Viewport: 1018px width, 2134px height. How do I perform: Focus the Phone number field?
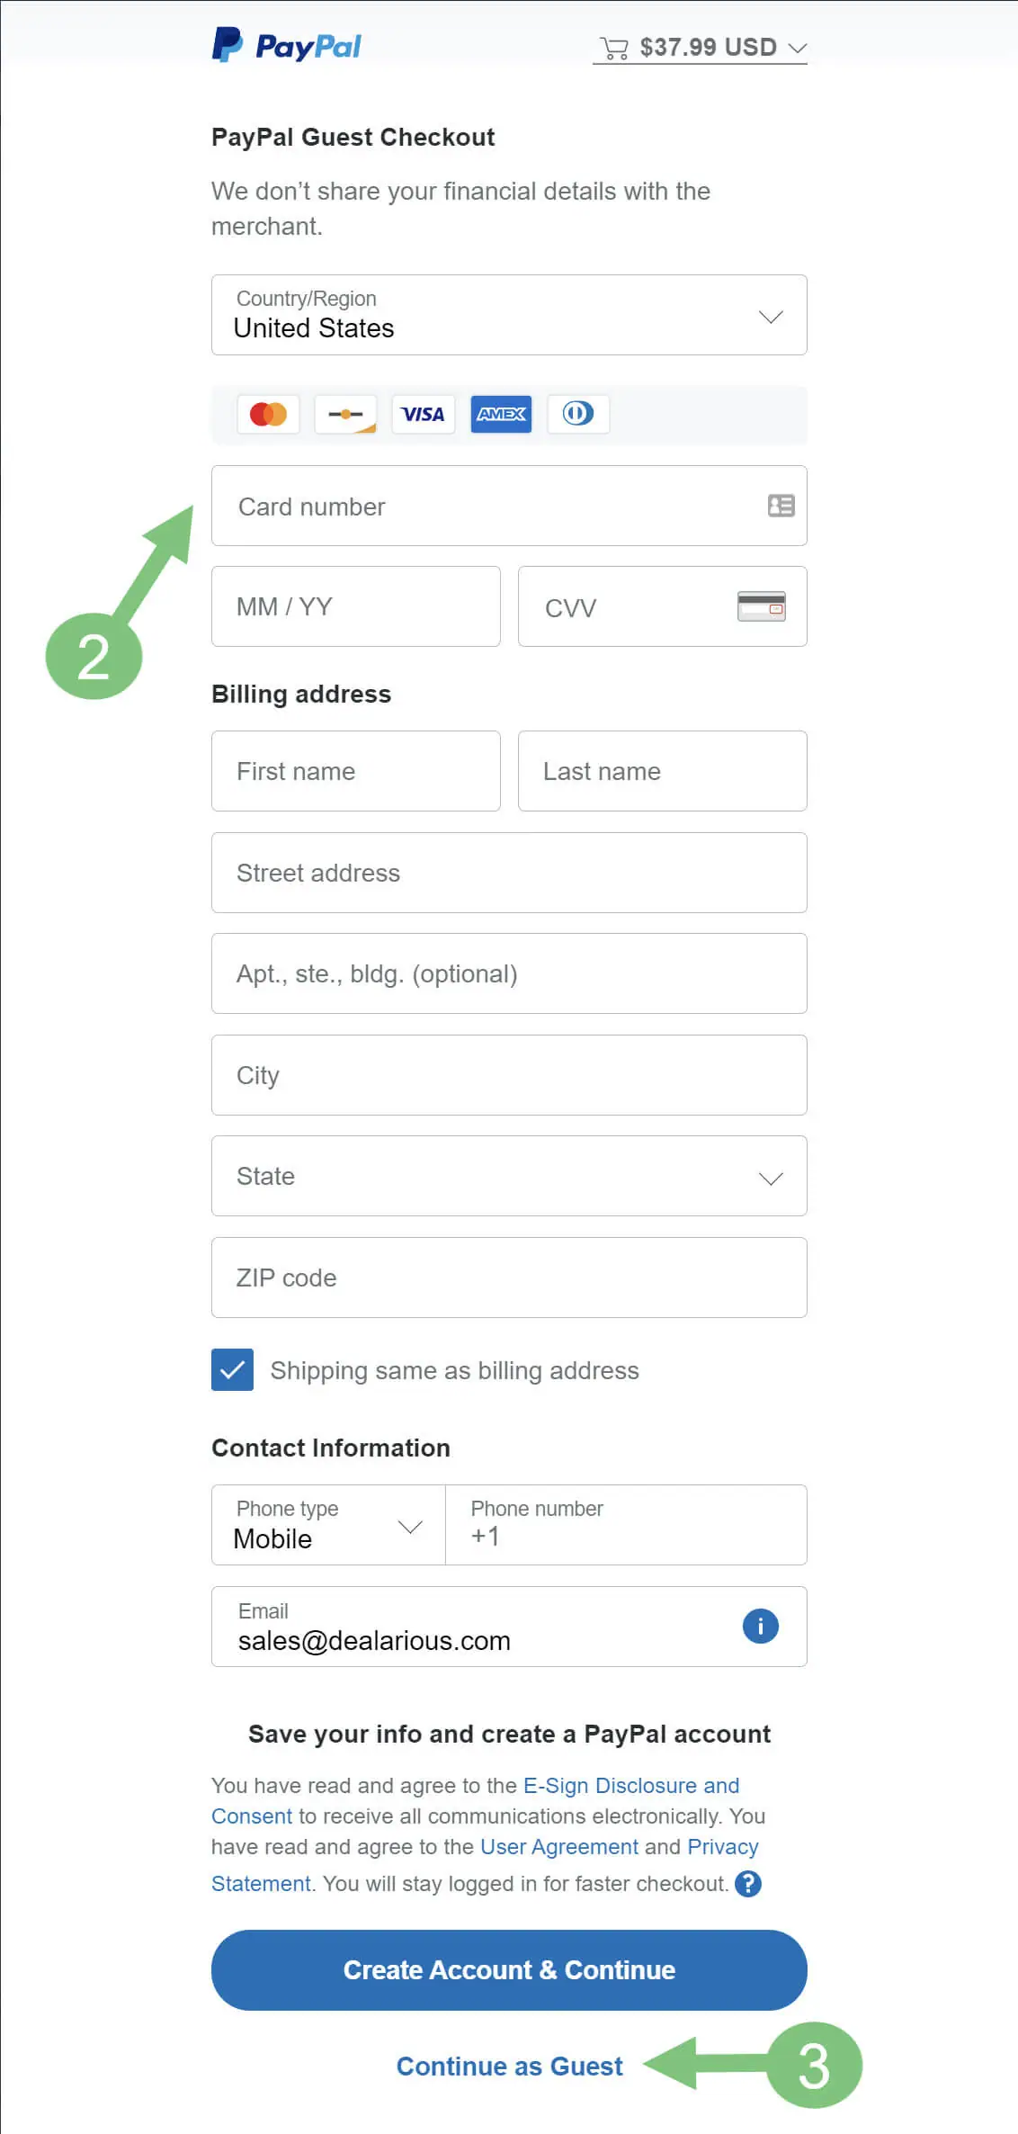tap(626, 1525)
